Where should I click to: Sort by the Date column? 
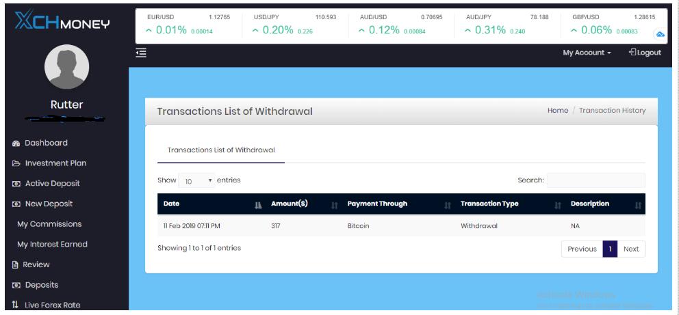click(x=212, y=204)
